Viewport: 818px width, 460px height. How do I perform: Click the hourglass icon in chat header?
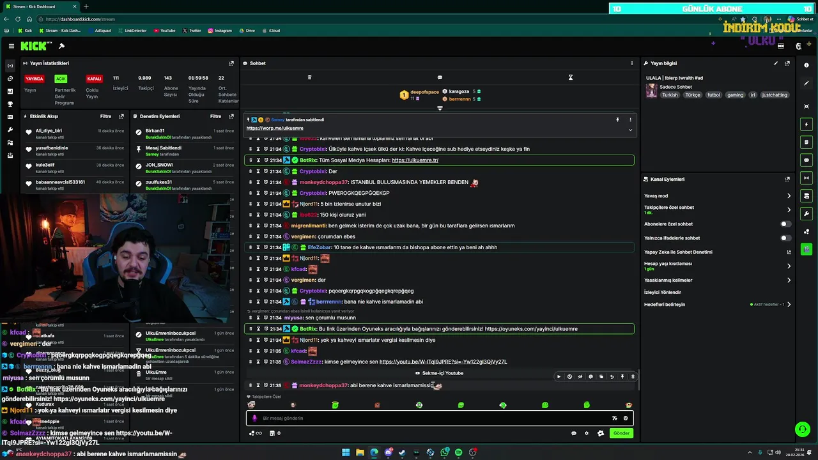coord(571,77)
